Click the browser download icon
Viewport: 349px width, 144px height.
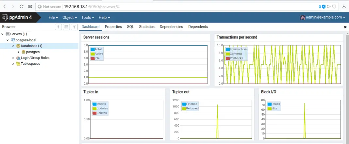pos(344,7)
